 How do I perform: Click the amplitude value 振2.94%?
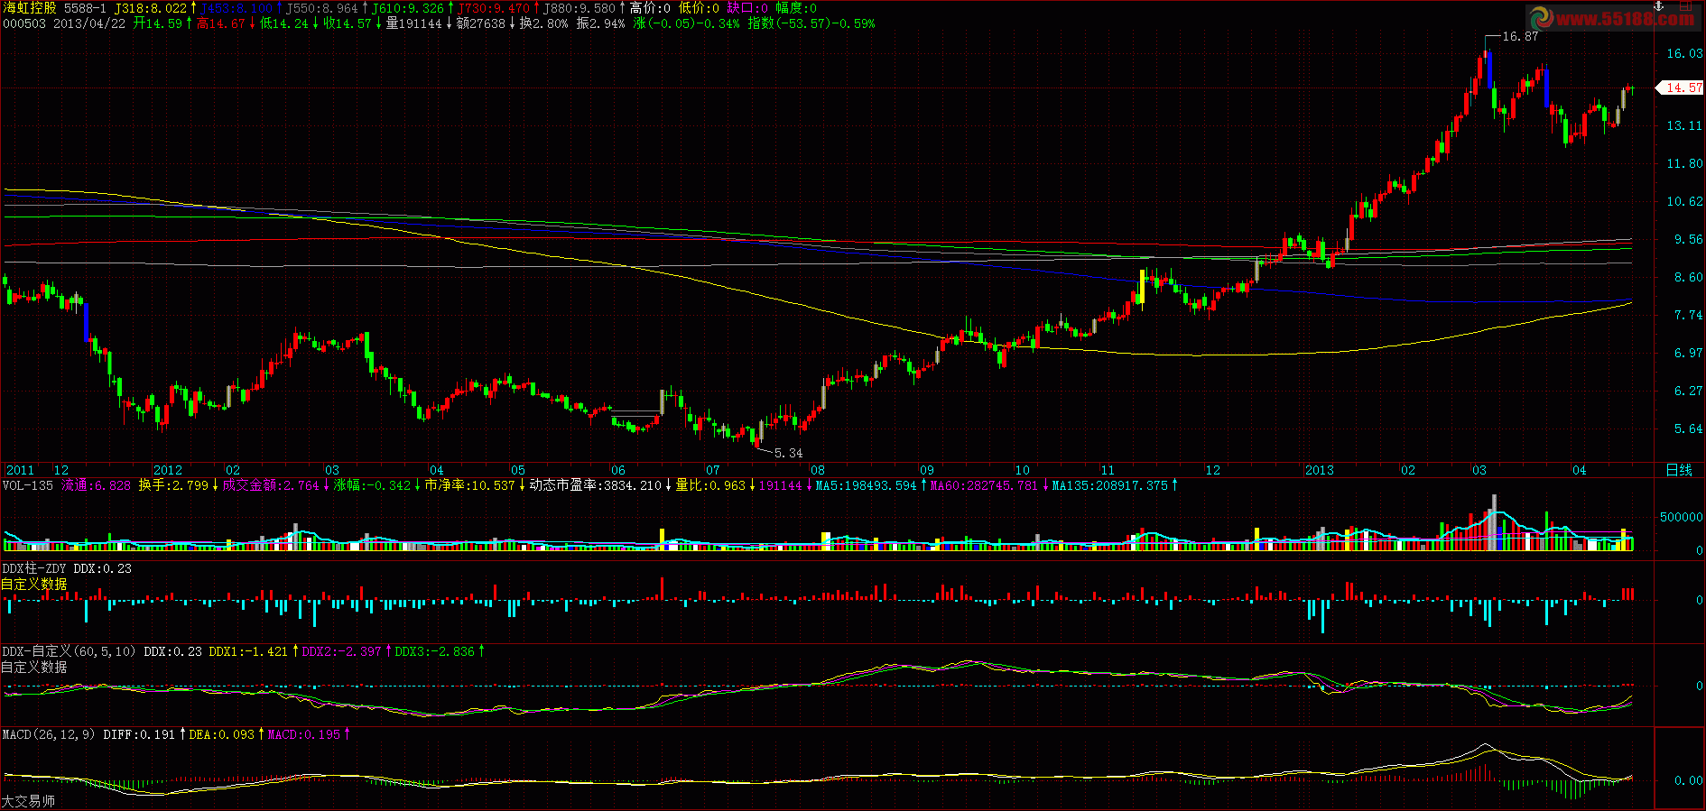point(600,23)
